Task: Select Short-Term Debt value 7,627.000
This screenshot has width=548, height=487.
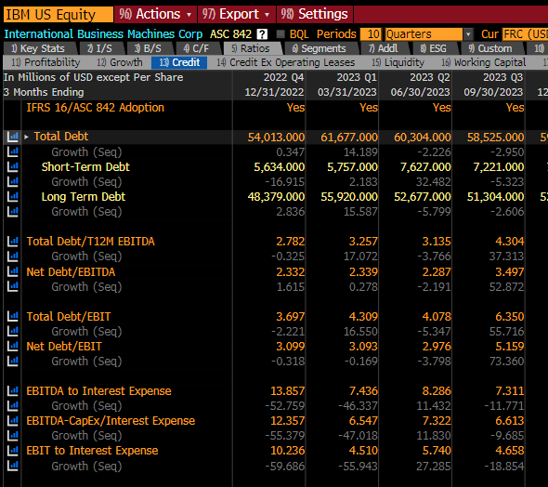Action: click(425, 167)
